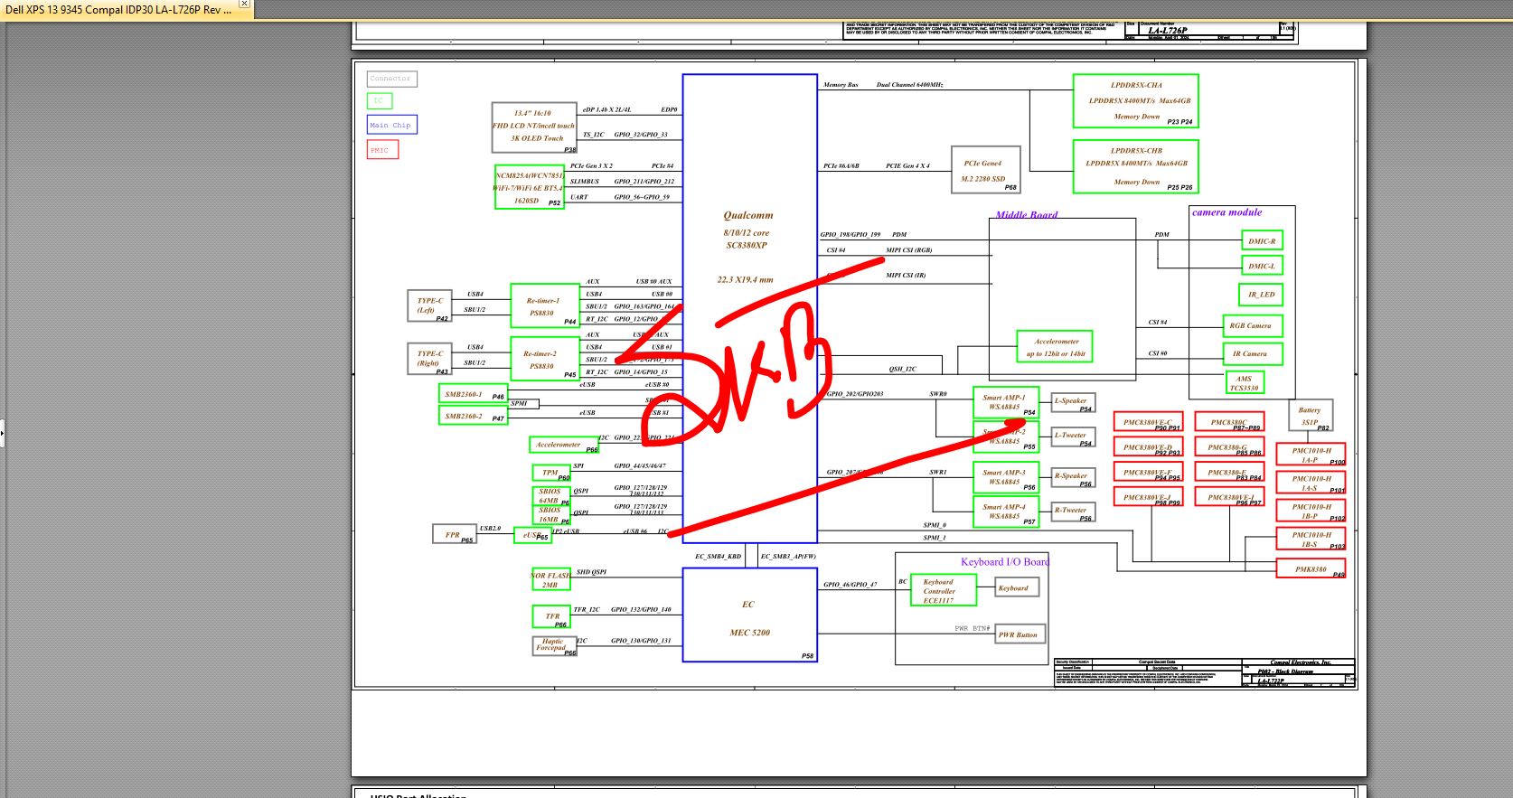
Task: Click the R-Tweeter block
Action: [x=1074, y=512]
